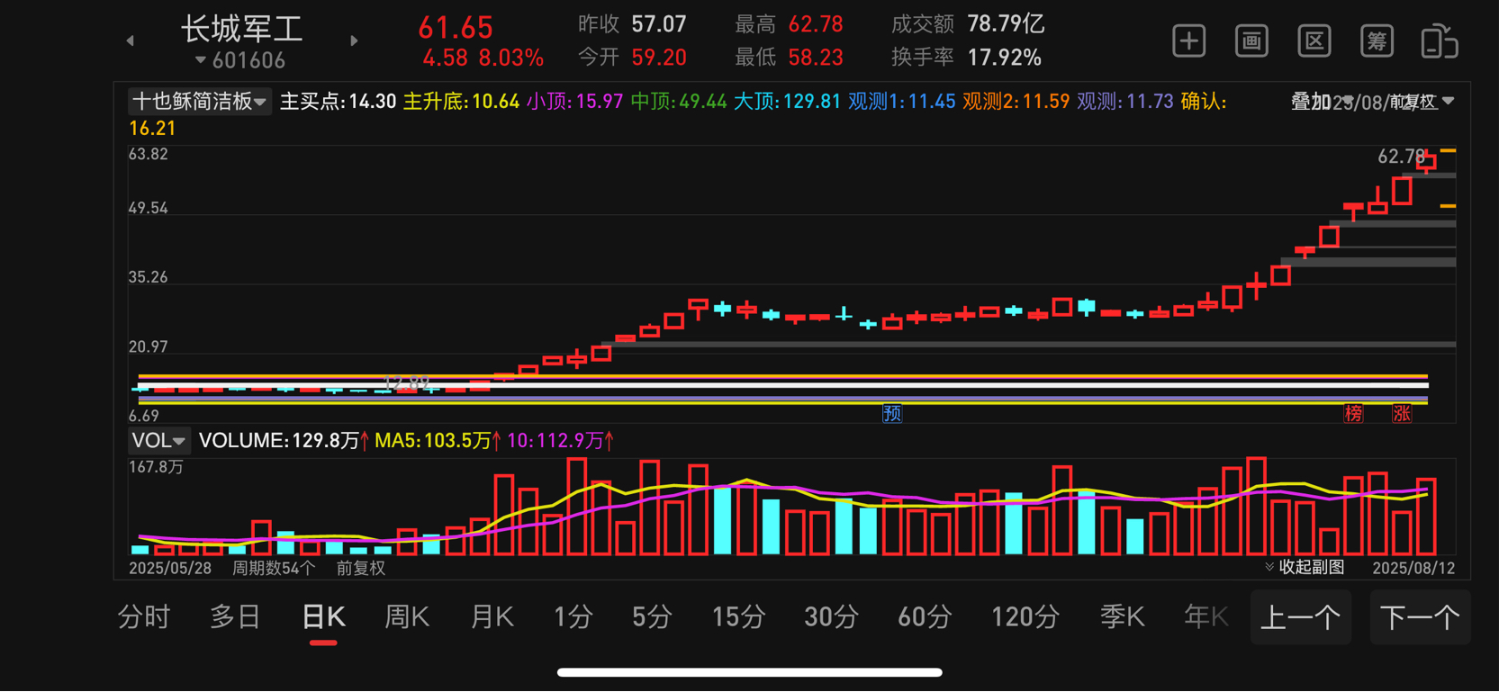Tap the current price 61.65
The image size is (1499, 692).
point(456,28)
